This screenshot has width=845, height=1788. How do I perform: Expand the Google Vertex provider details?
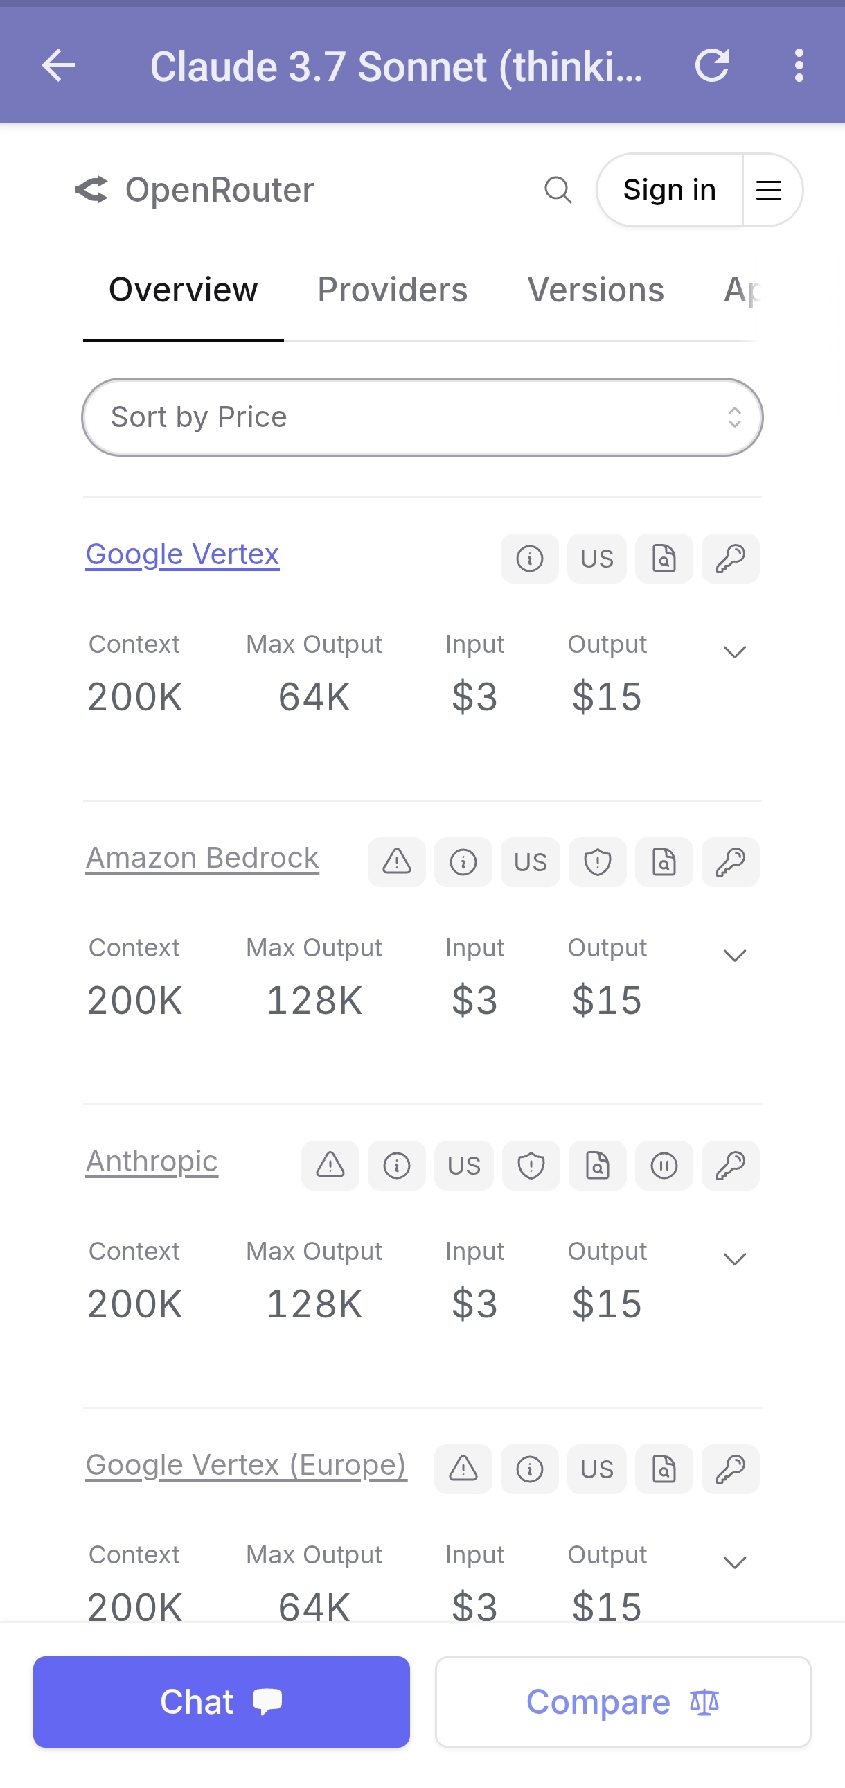pyautogui.click(x=735, y=652)
